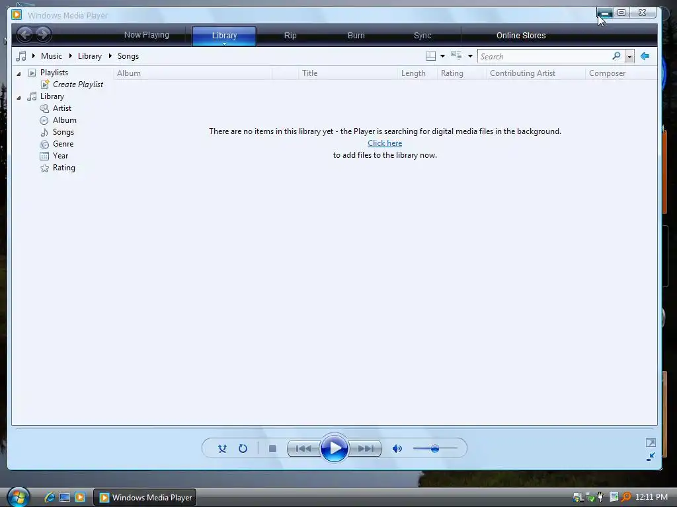Click the Windows Media Player taskbar button
The height and width of the screenshot is (507, 677).
(x=145, y=498)
